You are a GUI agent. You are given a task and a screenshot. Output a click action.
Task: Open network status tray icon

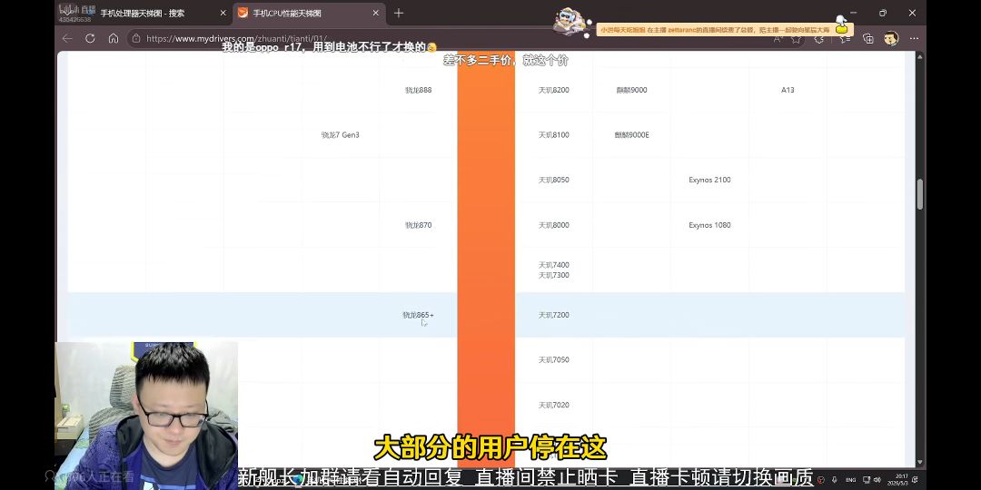866,480
